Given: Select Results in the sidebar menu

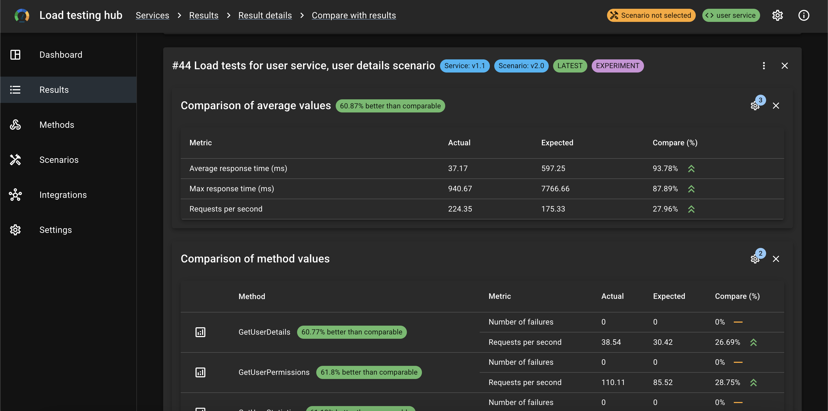Looking at the screenshot, I should point(68,90).
